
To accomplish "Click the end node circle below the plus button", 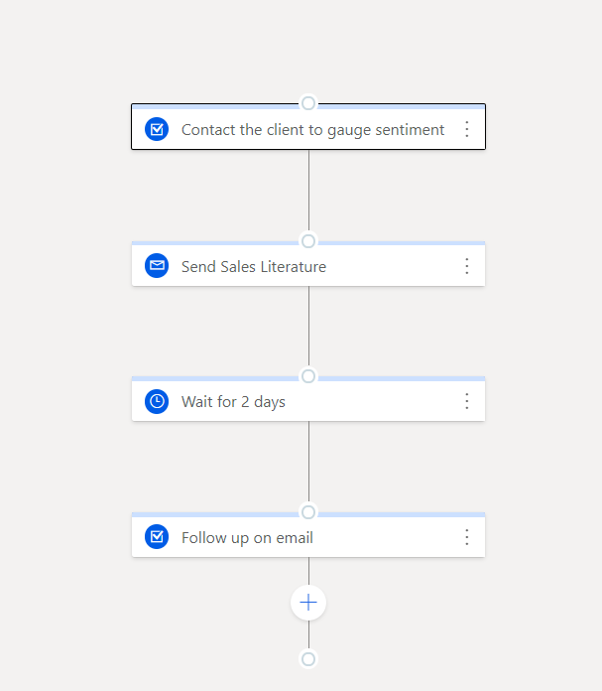I will pos(308,659).
